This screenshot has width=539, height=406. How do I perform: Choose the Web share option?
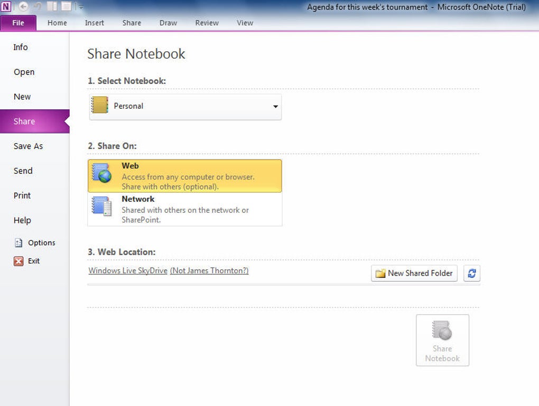tap(185, 176)
